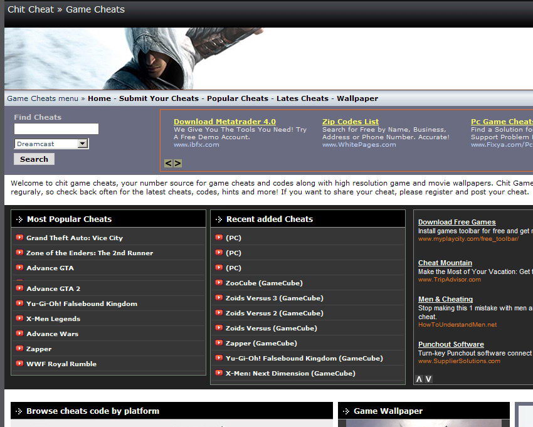Open Zoids Versus (GameCube) link
Image resolution: width=533 pixels, height=427 pixels.
click(272, 328)
